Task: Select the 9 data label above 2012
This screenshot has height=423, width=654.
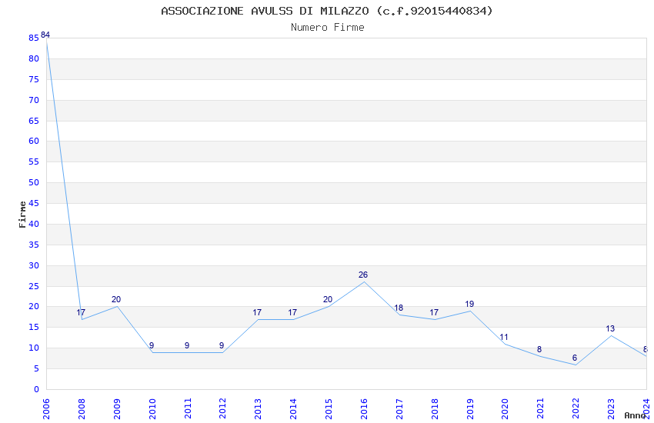Action: click(x=222, y=345)
